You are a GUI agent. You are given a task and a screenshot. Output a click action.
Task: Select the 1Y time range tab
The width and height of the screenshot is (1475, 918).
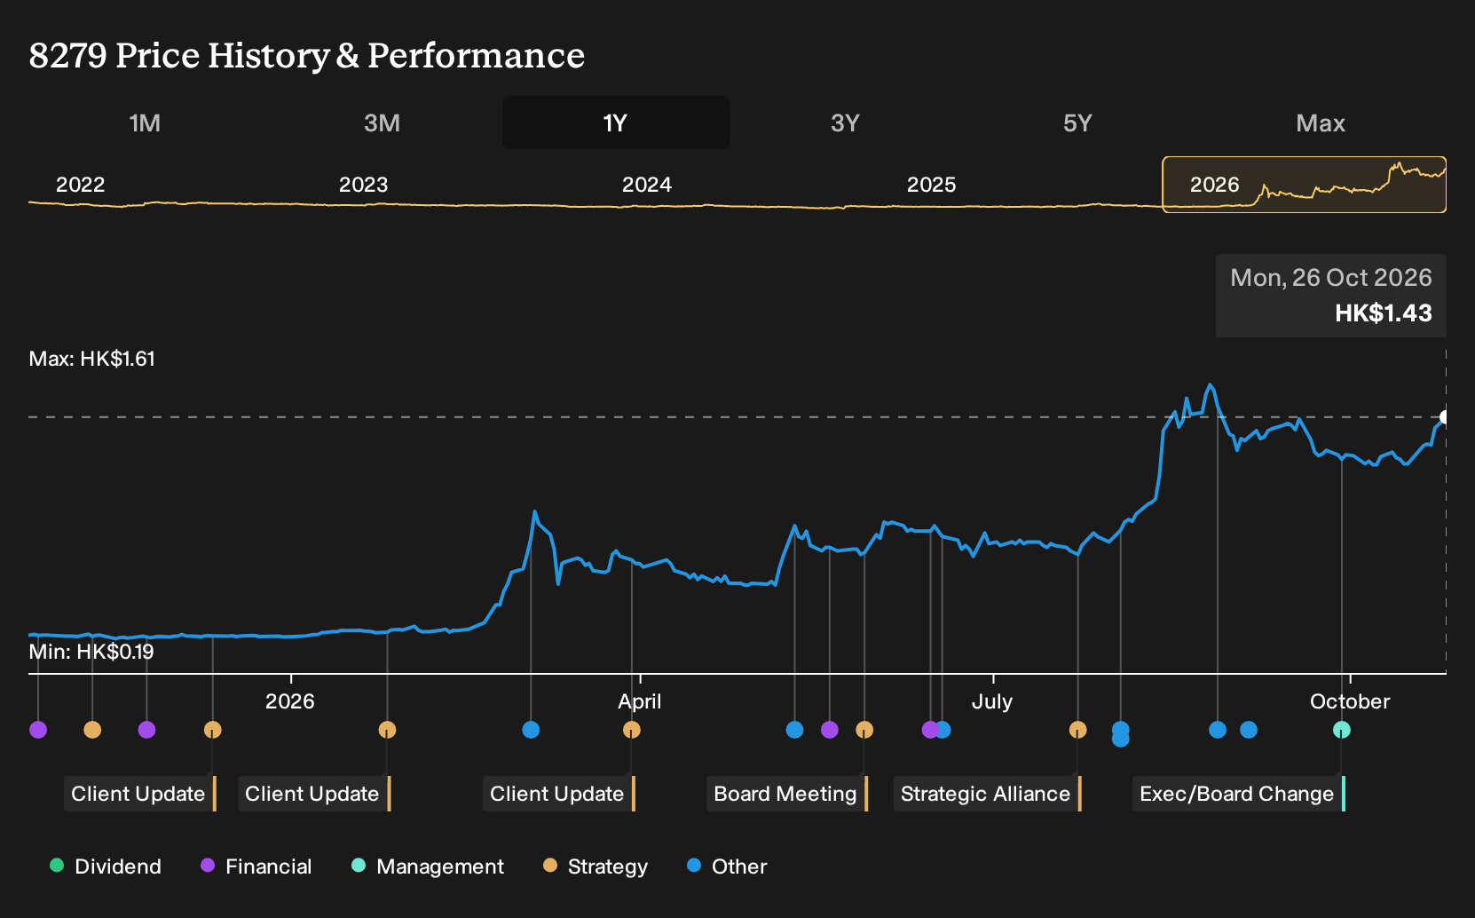coord(616,123)
